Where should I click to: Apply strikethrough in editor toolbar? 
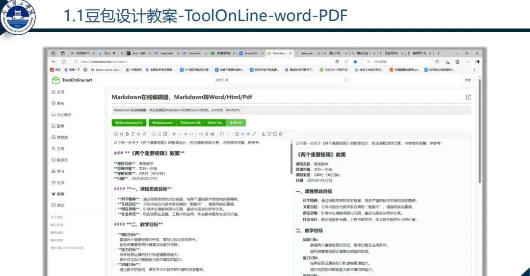click(x=138, y=134)
